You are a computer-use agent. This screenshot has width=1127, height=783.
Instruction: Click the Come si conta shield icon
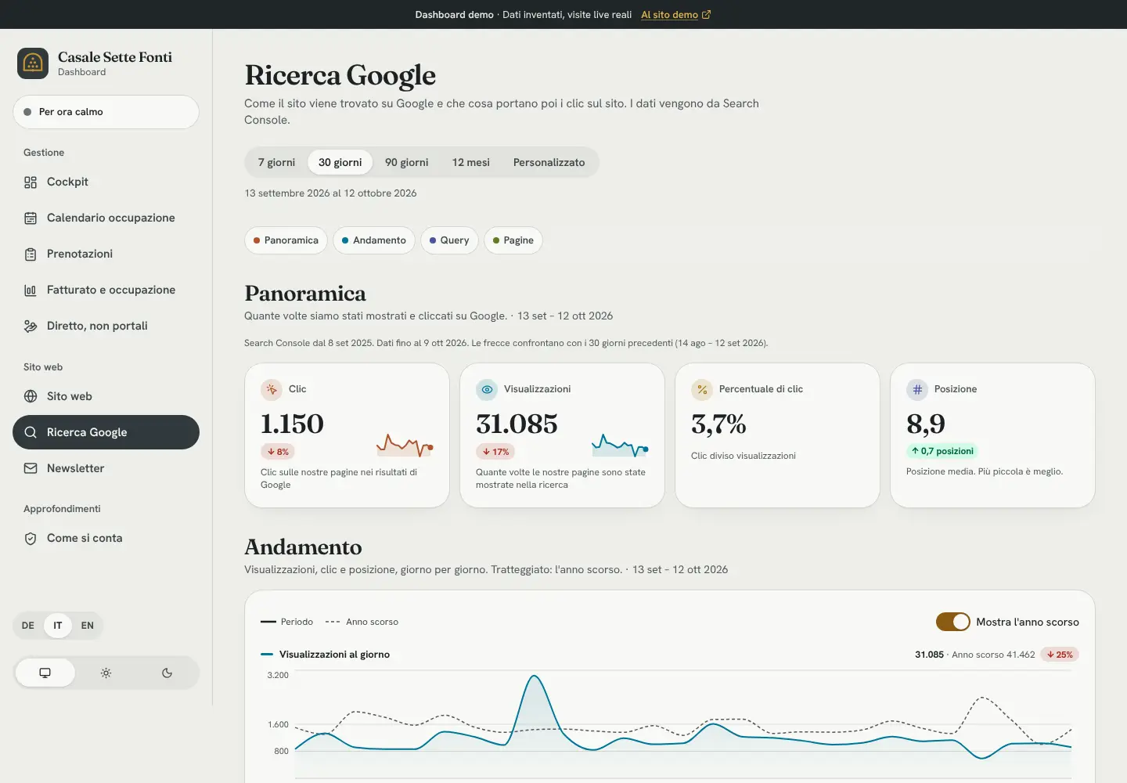click(x=31, y=539)
